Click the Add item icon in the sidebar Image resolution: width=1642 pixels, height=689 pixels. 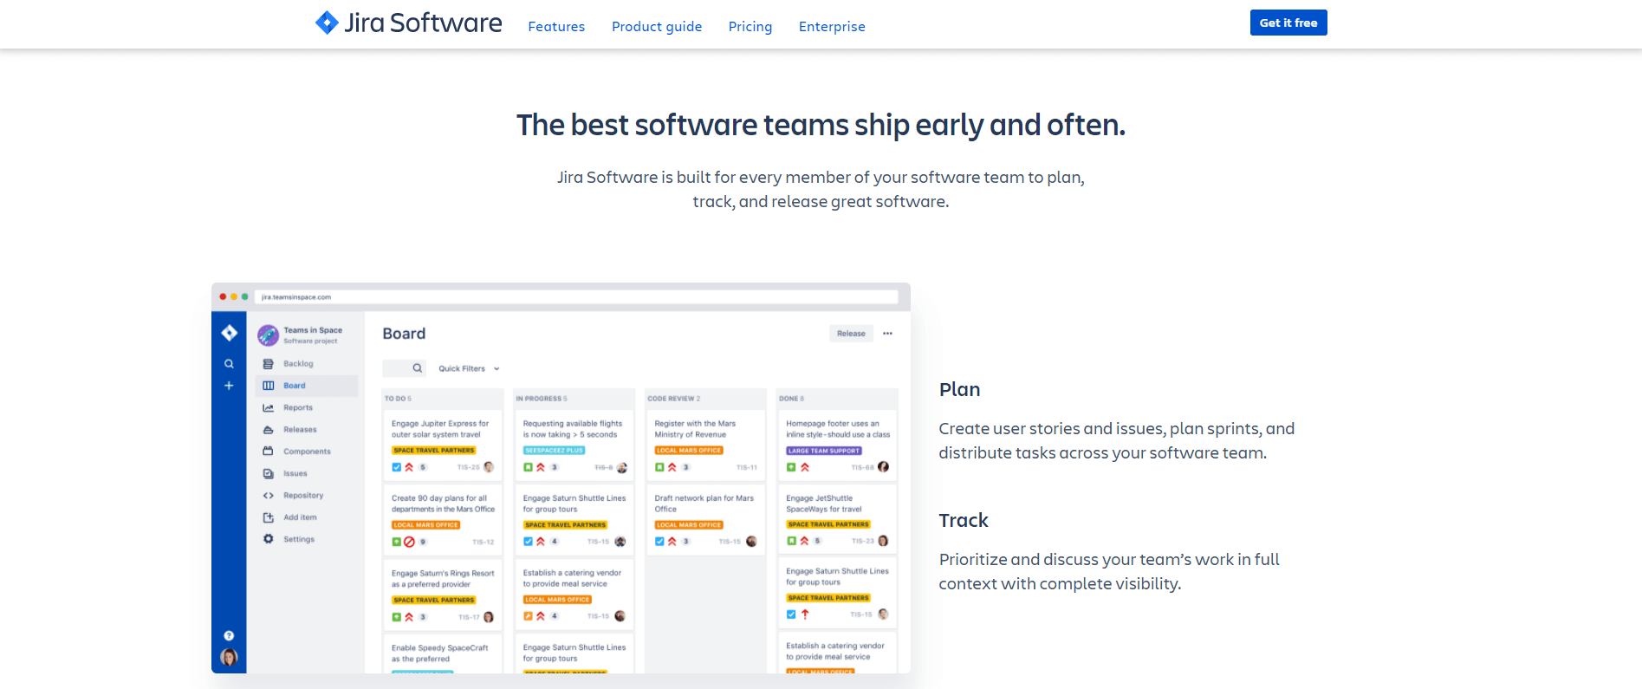(268, 517)
